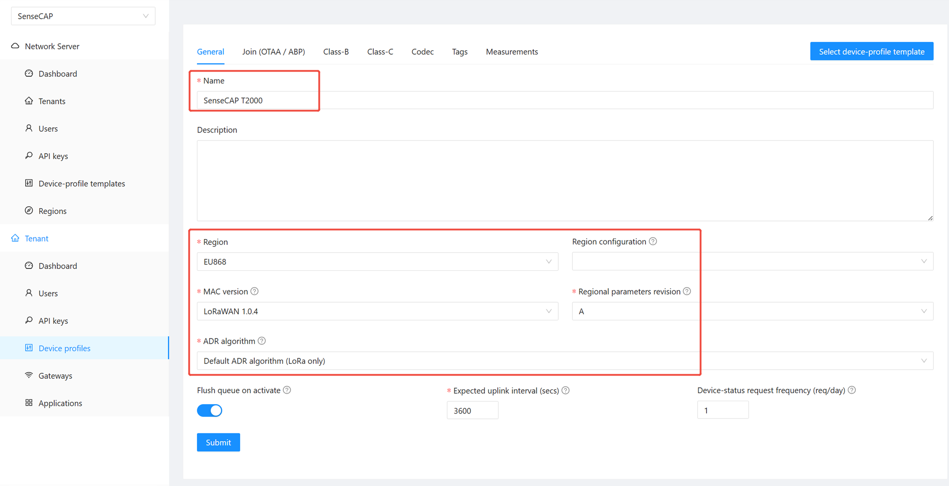Click Select device-profile template button
This screenshot has width=949, height=486.
point(871,52)
